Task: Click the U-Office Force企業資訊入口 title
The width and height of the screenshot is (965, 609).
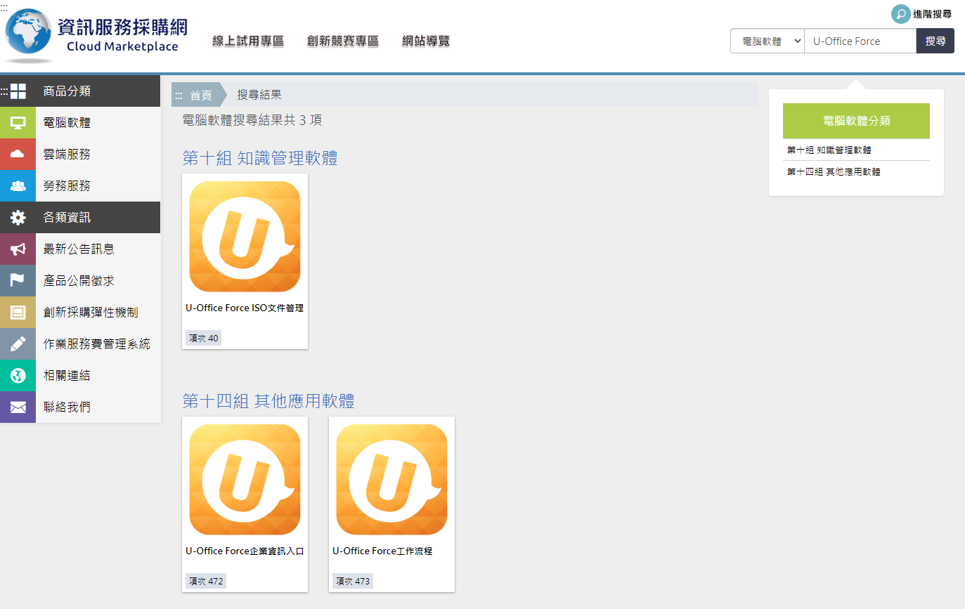Action: click(245, 551)
